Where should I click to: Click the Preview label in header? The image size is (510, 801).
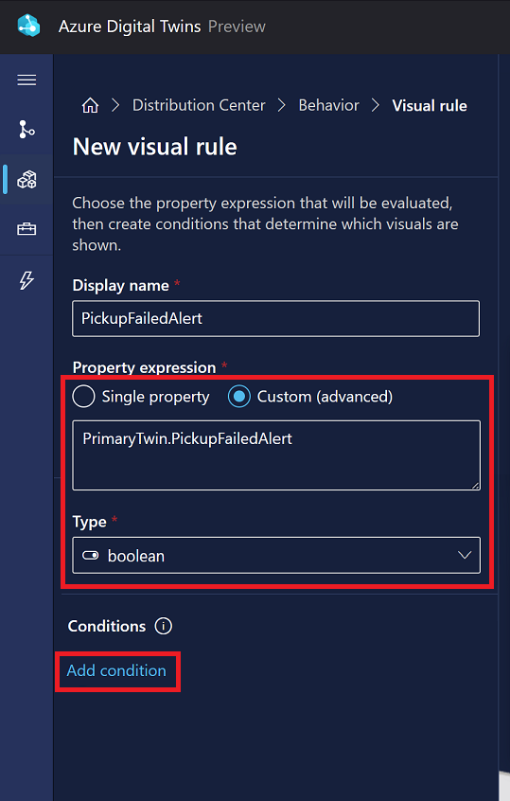(237, 27)
